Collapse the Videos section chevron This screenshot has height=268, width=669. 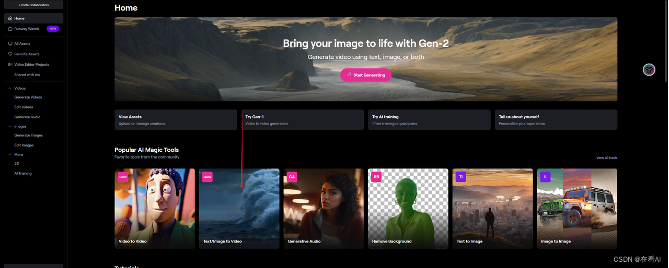point(10,89)
